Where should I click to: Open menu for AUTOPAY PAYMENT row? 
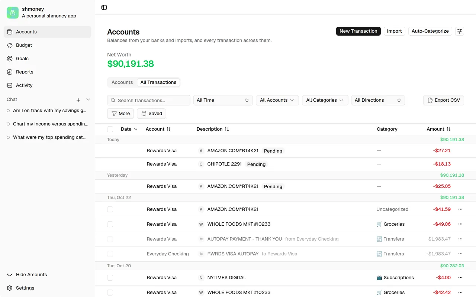[460, 239]
